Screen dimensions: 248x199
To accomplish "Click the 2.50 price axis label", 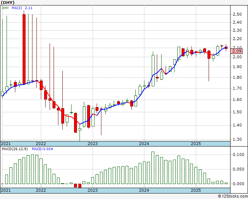I will click(x=237, y=14).
